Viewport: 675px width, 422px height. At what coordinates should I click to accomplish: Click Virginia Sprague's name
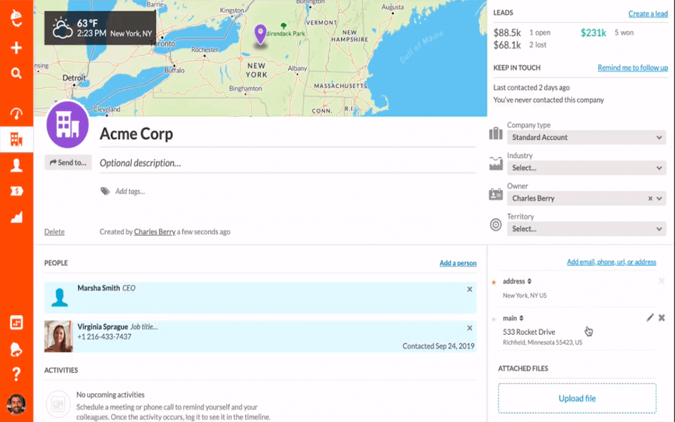(x=103, y=327)
